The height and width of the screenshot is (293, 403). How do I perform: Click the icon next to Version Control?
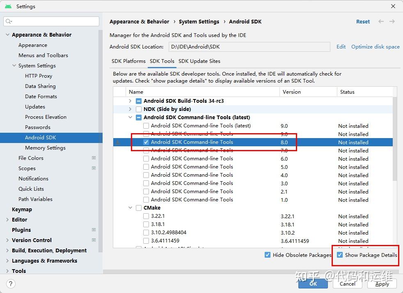tap(94, 240)
